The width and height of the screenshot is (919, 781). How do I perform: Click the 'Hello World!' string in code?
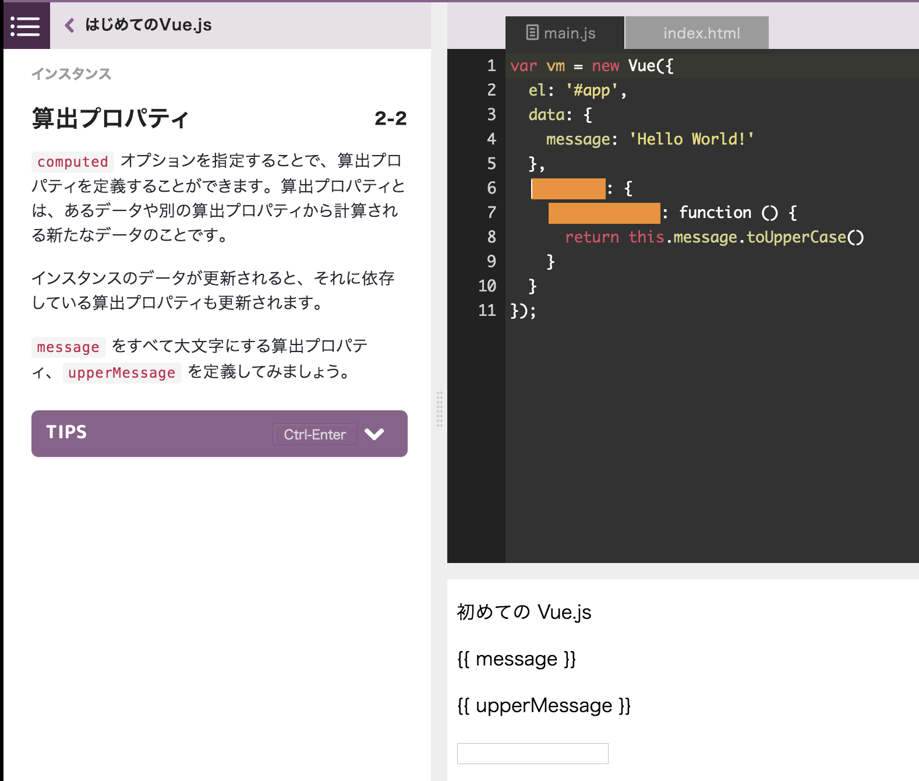[x=691, y=139]
